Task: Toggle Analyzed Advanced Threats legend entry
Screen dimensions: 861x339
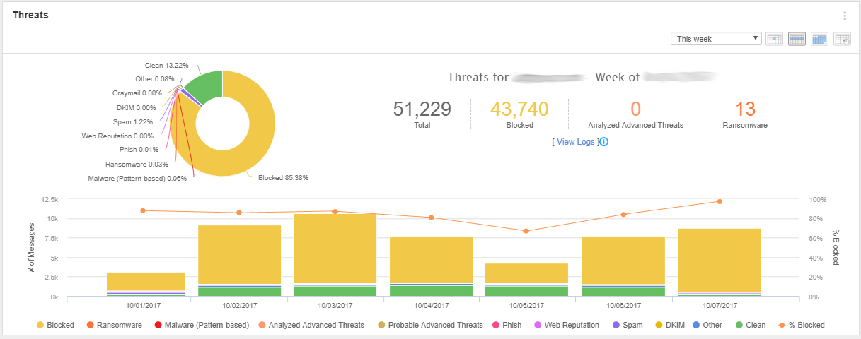Action: 311,325
